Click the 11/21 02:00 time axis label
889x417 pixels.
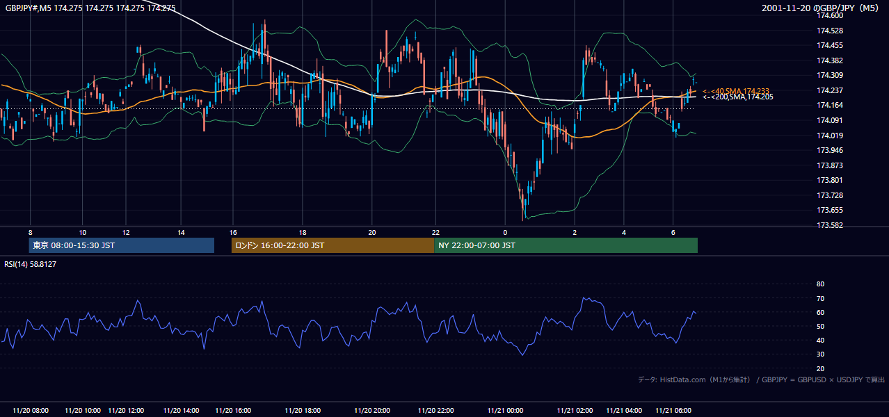click(x=575, y=411)
